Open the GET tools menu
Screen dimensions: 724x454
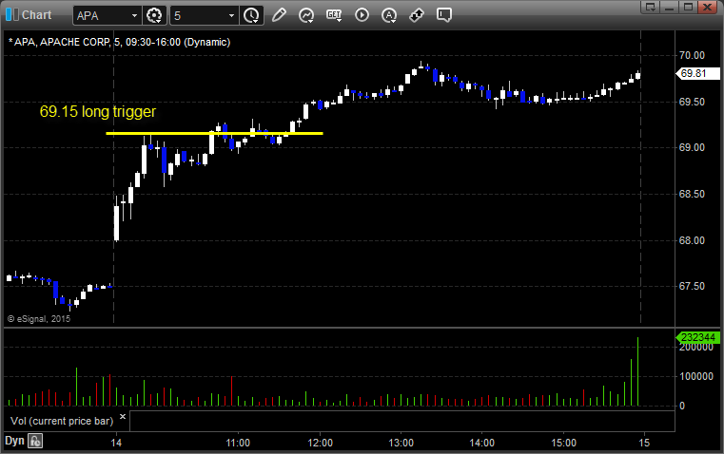pyautogui.click(x=334, y=15)
